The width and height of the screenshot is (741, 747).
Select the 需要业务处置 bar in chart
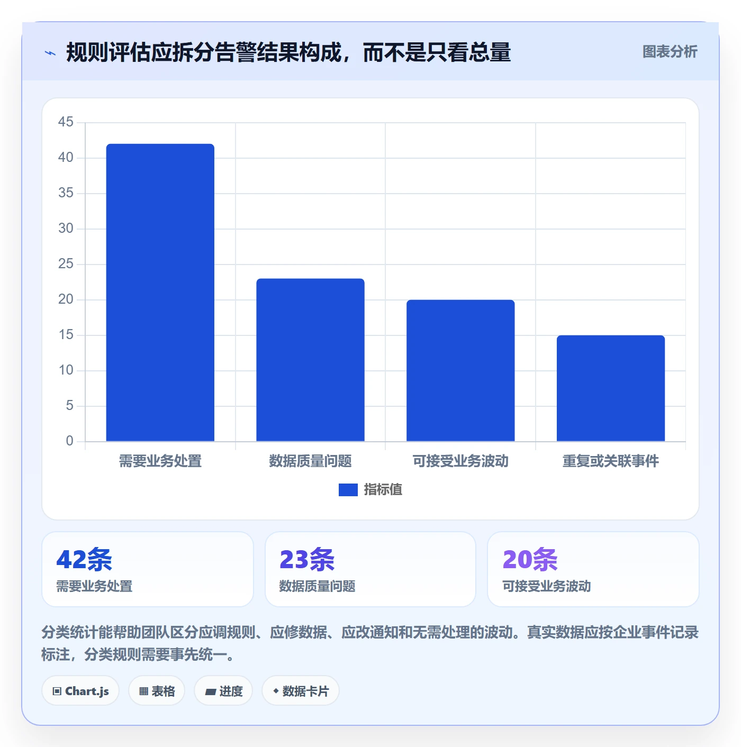(x=160, y=293)
